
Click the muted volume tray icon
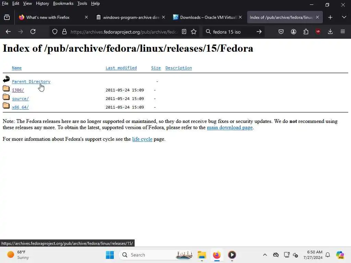point(295,255)
